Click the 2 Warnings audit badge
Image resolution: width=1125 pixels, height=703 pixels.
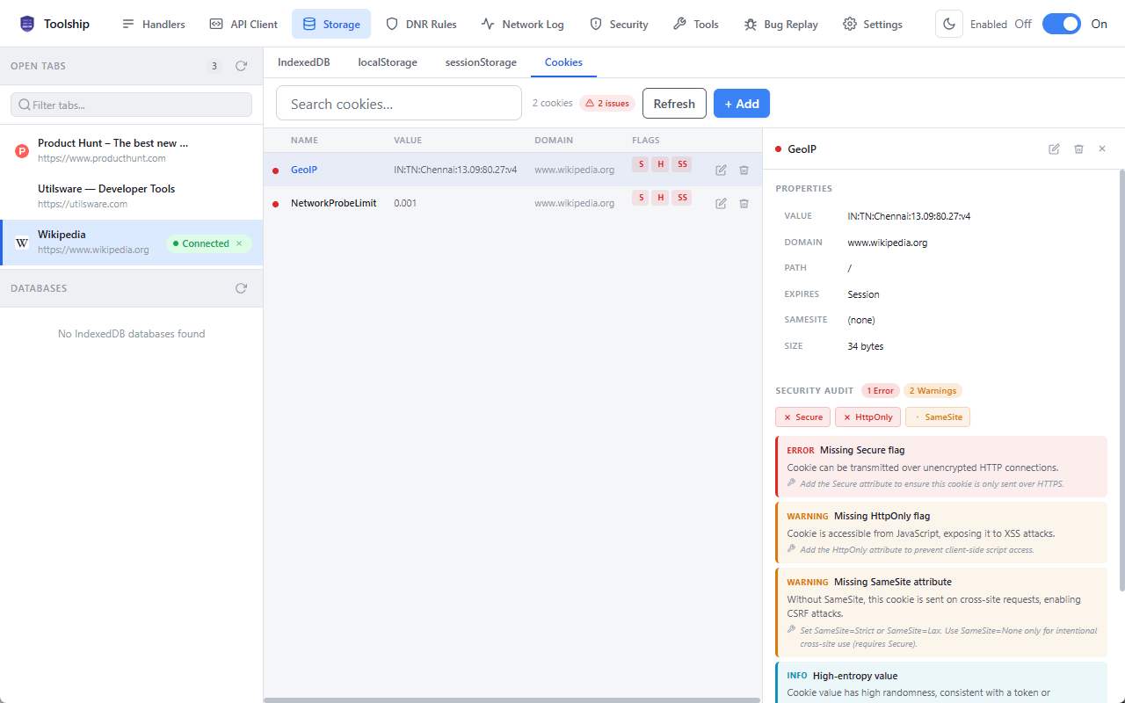(x=933, y=390)
